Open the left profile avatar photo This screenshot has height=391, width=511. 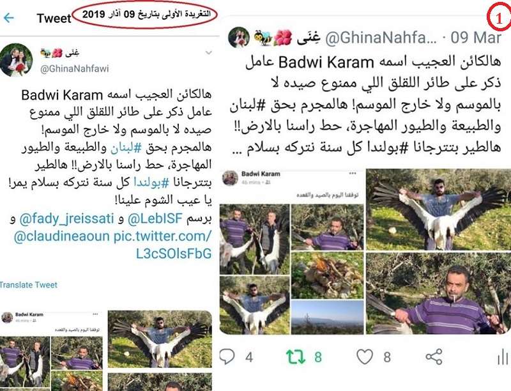pyautogui.click(x=17, y=60)
